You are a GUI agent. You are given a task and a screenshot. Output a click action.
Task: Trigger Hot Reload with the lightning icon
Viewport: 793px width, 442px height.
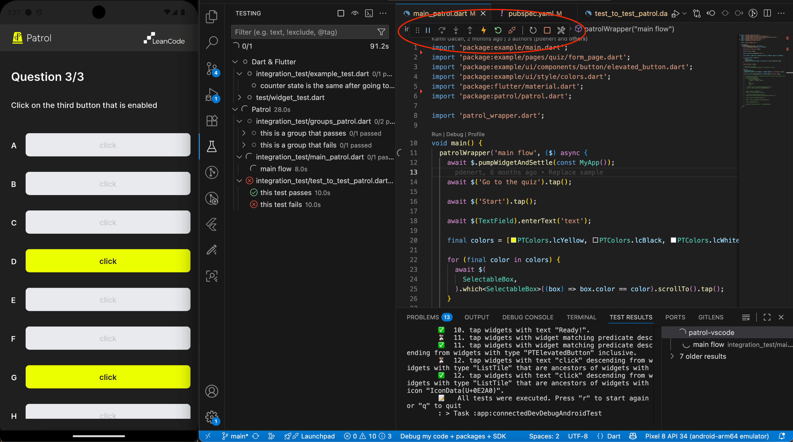coord(484,30)
